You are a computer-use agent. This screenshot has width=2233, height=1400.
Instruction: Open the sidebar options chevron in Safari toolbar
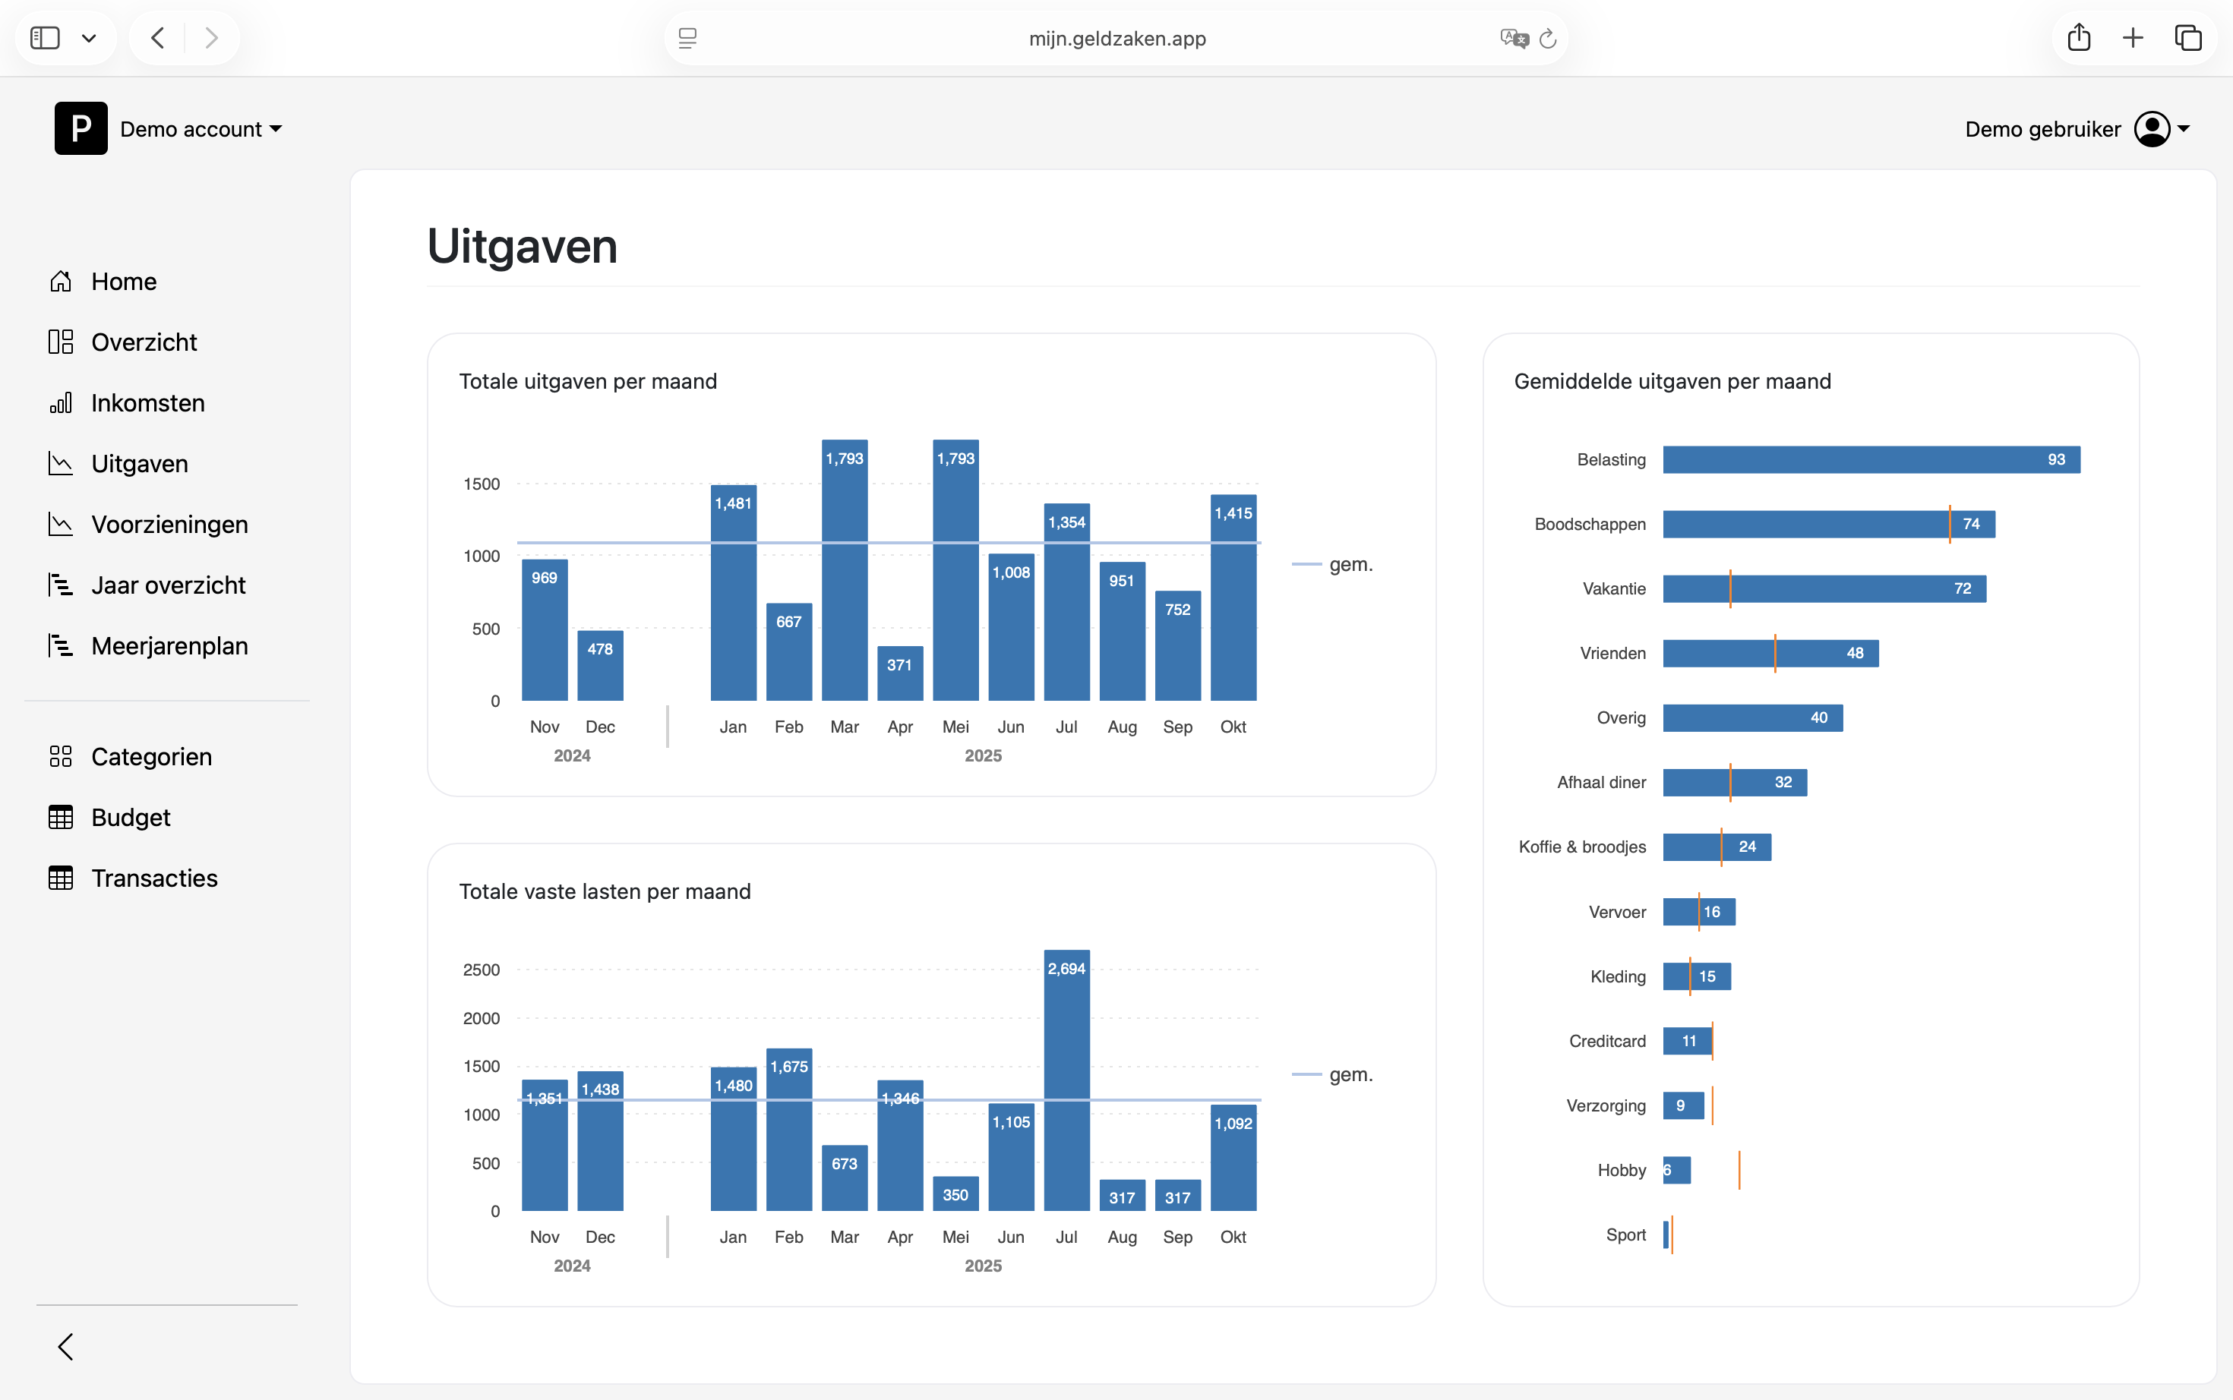point(89,38)
